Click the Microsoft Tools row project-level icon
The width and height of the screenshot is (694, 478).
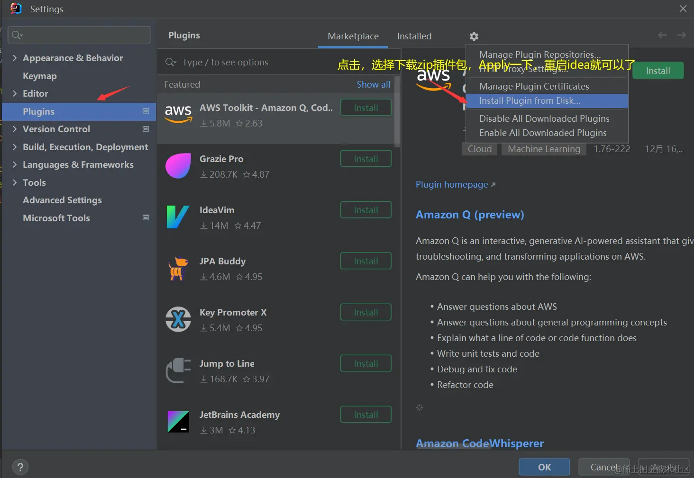[x=146, y=217]
